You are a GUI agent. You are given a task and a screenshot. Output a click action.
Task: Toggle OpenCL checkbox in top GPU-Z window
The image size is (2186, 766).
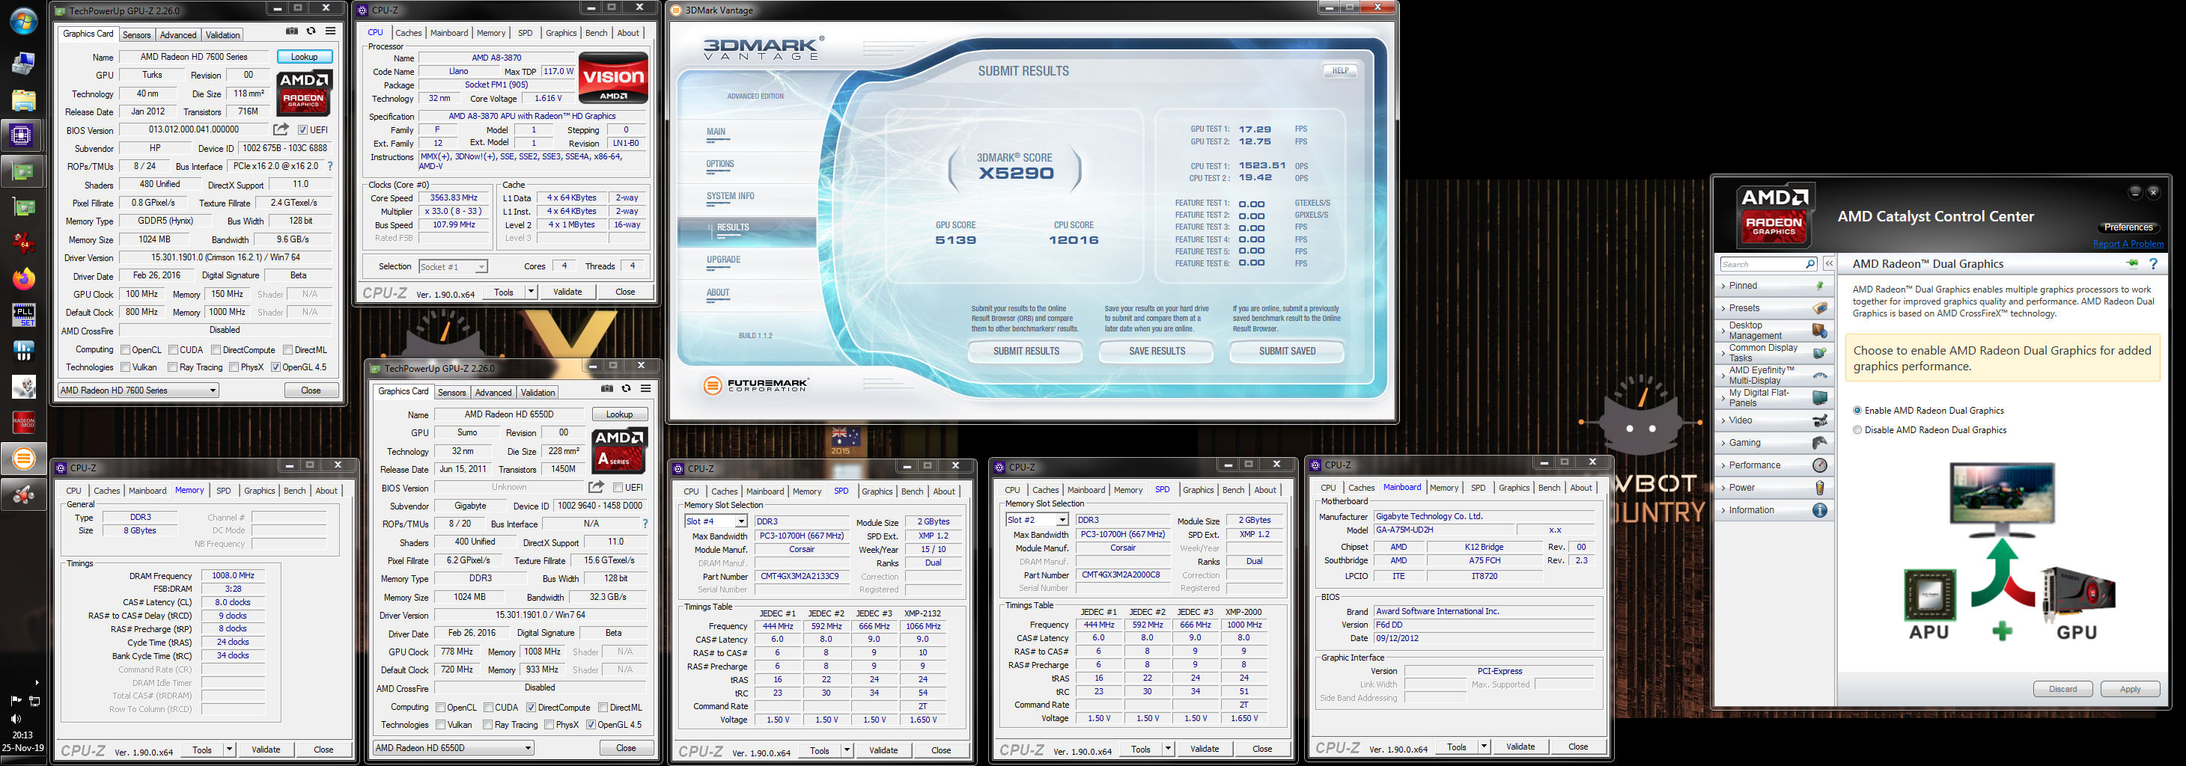tap(126, 349)
